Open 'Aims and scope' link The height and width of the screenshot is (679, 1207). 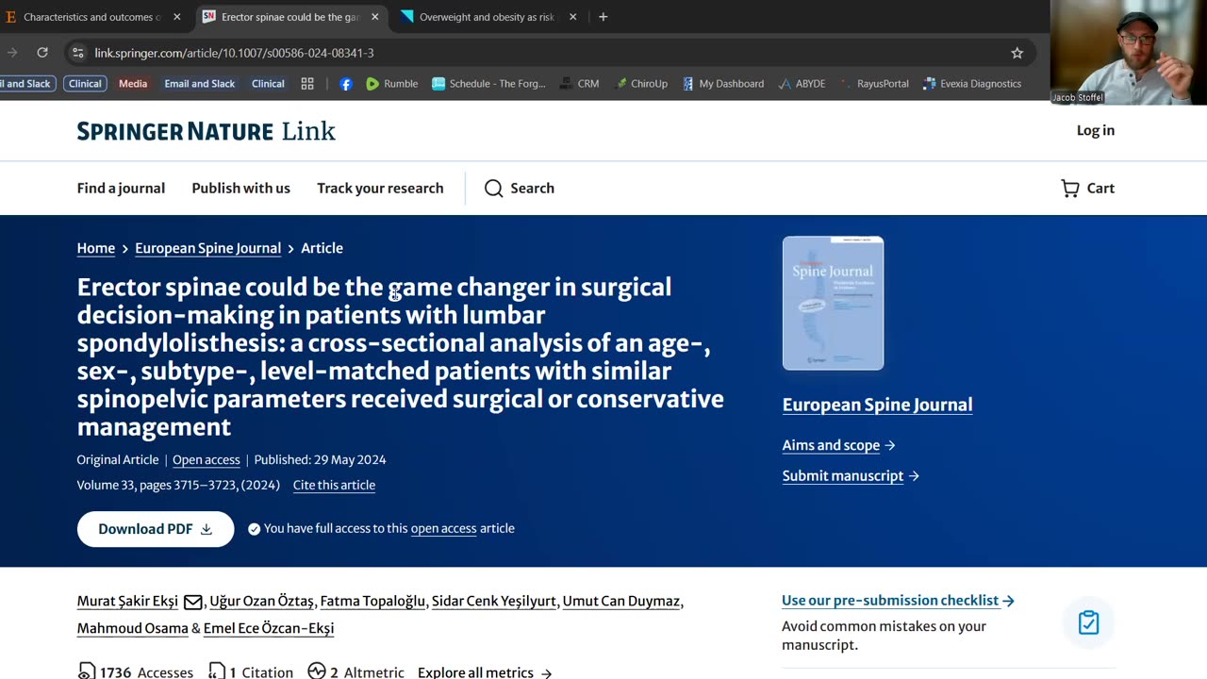[838, 445]
